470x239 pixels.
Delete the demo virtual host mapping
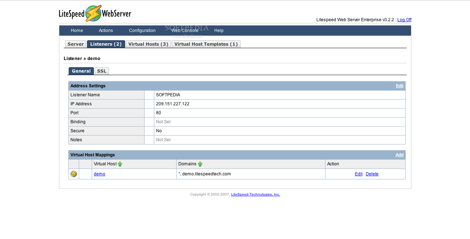point(372,174)
